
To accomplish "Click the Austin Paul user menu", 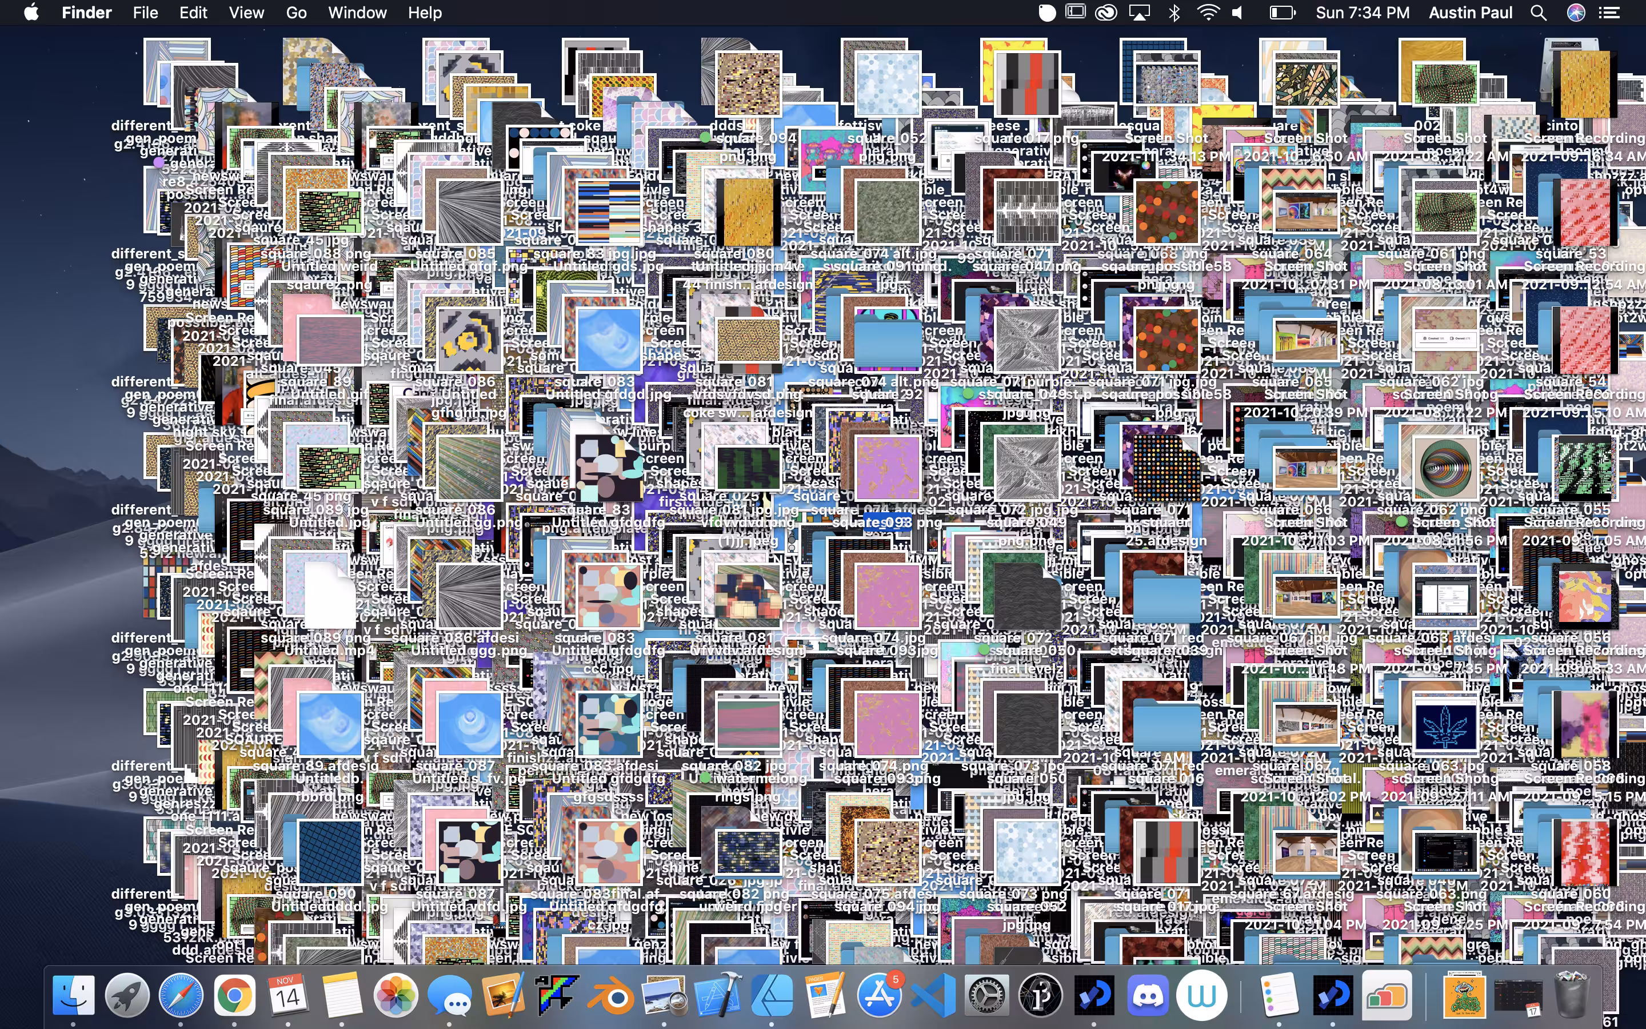I will 1470,12.
